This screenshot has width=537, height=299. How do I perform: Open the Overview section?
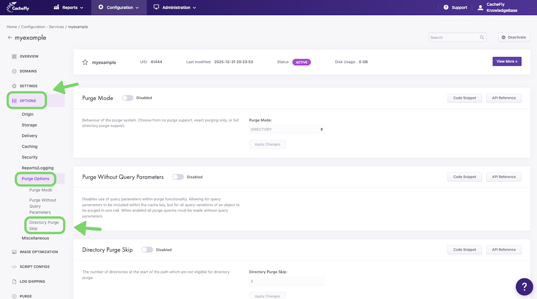(29, 57)
